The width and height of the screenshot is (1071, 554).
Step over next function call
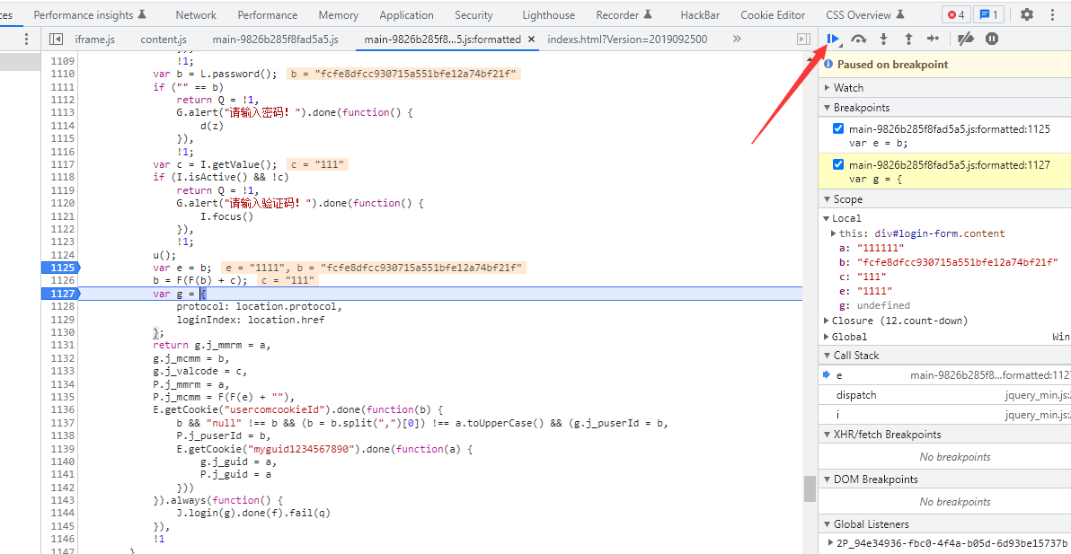[859, 39]
